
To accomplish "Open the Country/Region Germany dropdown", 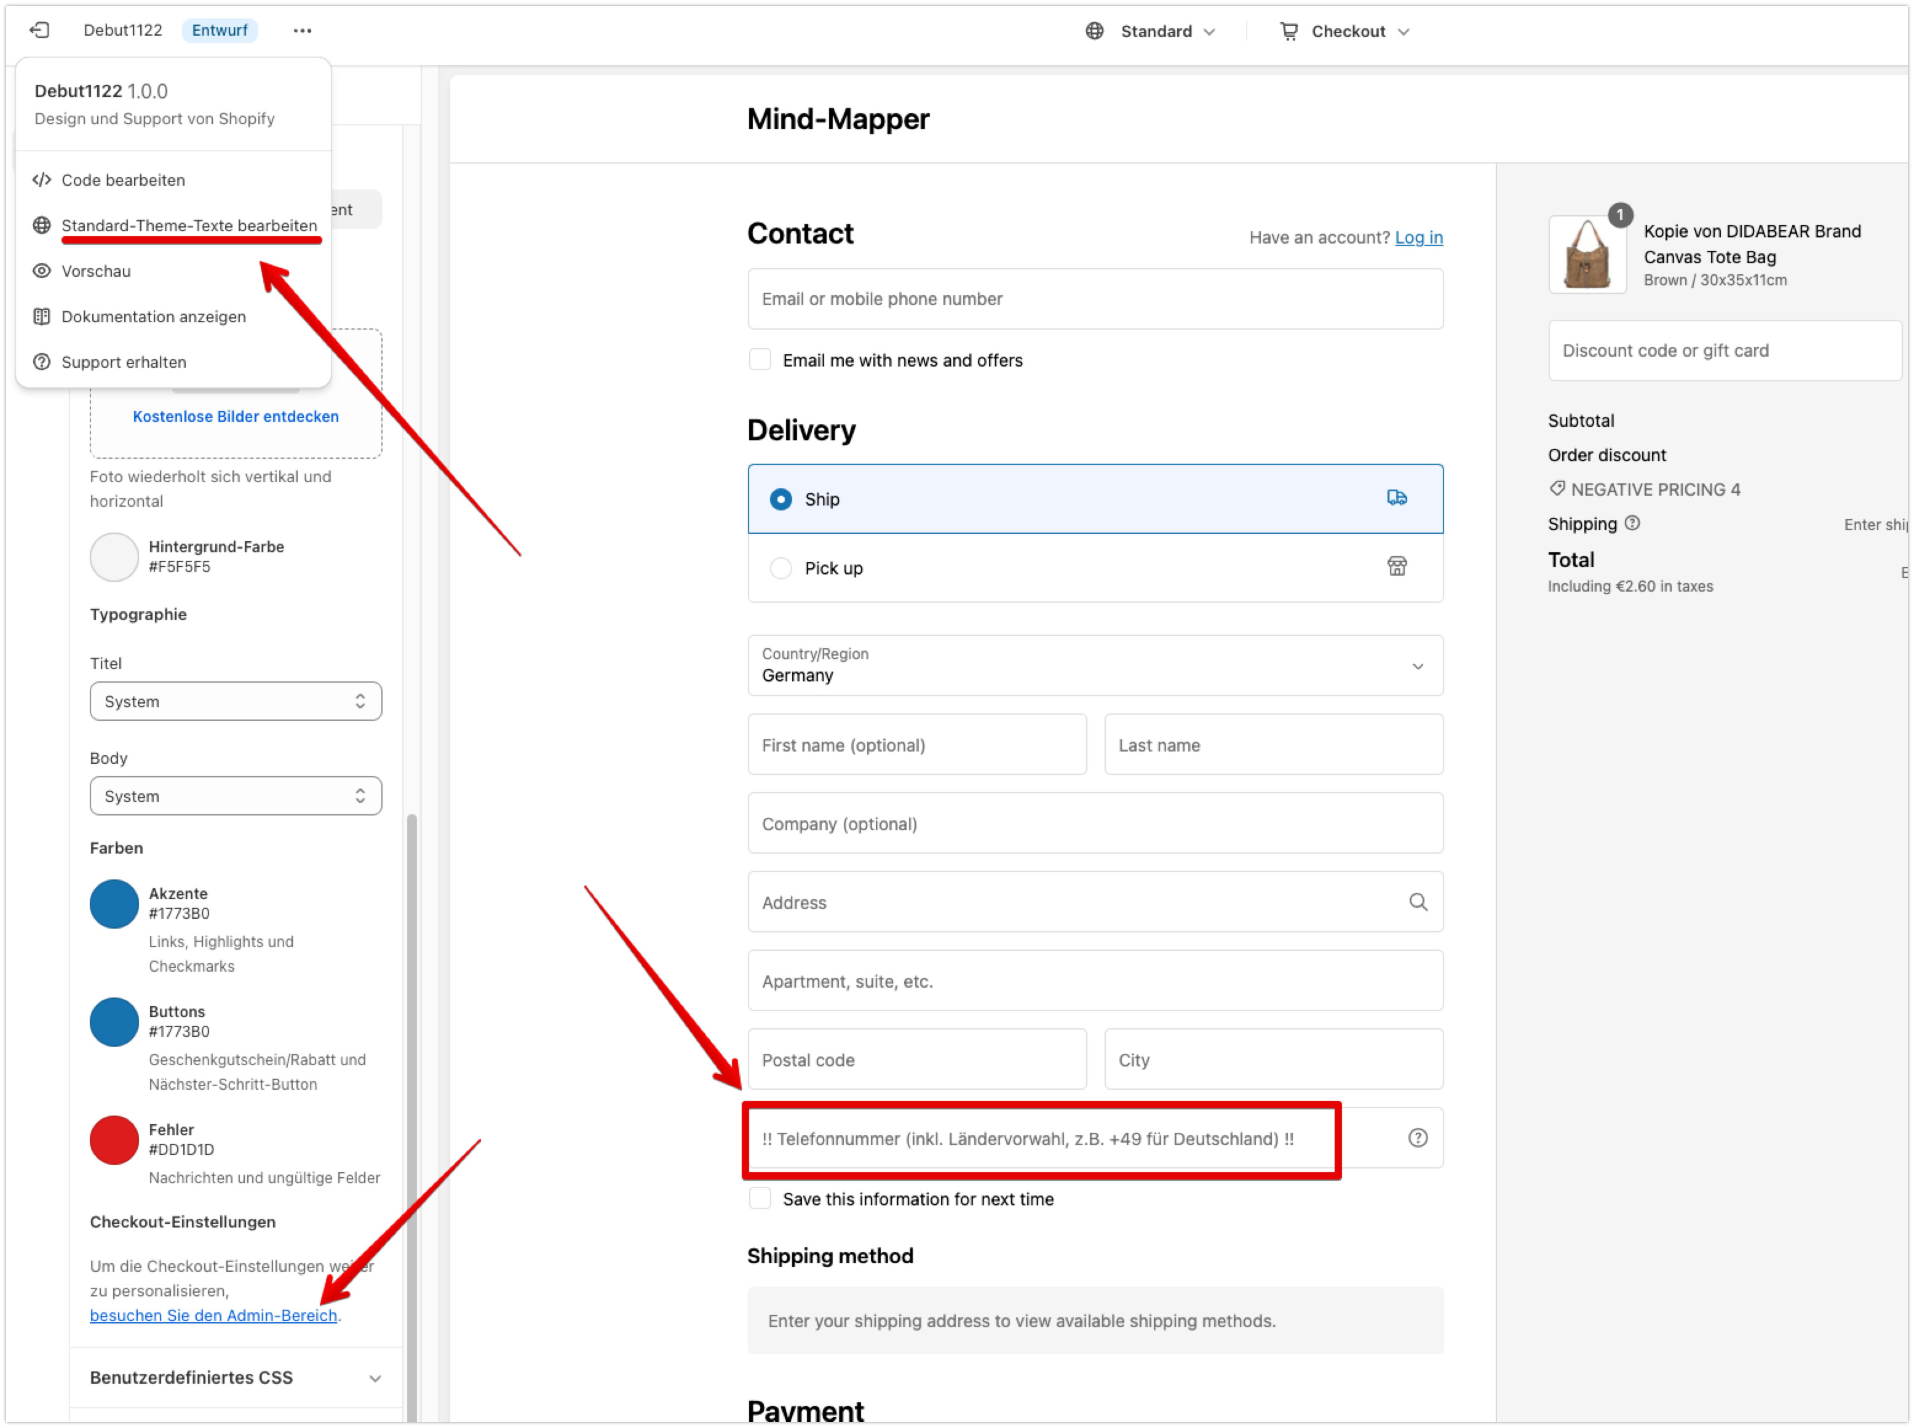I will point(1094,665).
